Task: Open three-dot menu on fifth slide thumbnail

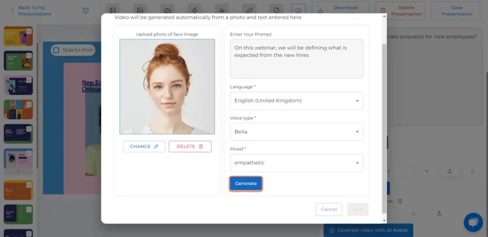Action: [29, 129]
